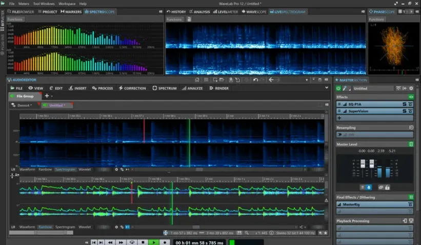Open the Tool Windows menu
The image size is (421, 245).
tap(44, 4)
